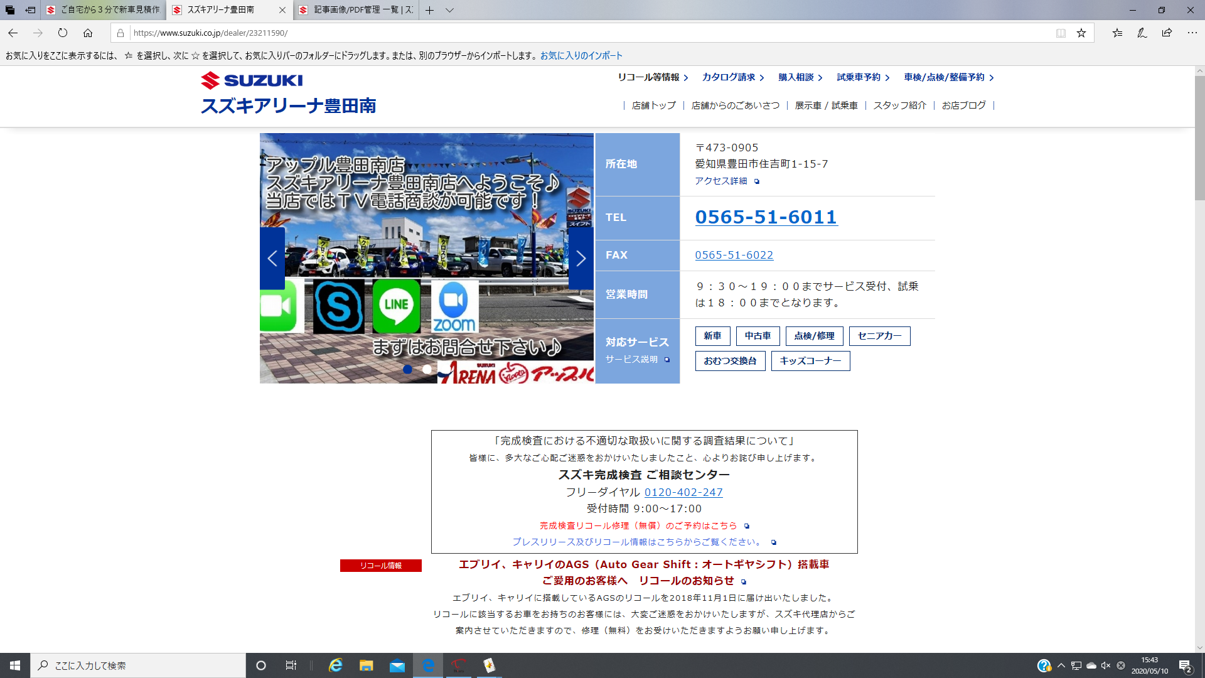Click the 新車 service tag
Viewport: 1205px width, 678px height.
(x=712, y=336)
